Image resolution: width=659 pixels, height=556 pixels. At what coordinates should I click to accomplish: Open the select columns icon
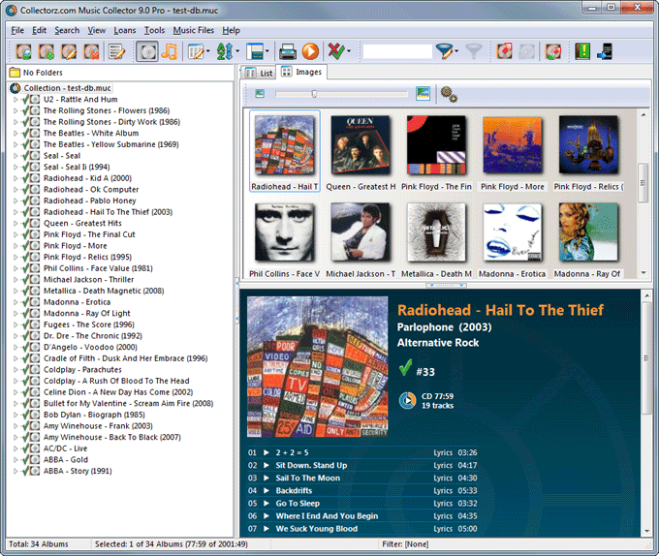196,51
